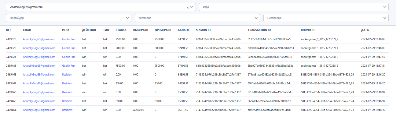Viewport: 396px width, 113px height.
Task: Open email link in row 2469522
Action: pos(39,48)
